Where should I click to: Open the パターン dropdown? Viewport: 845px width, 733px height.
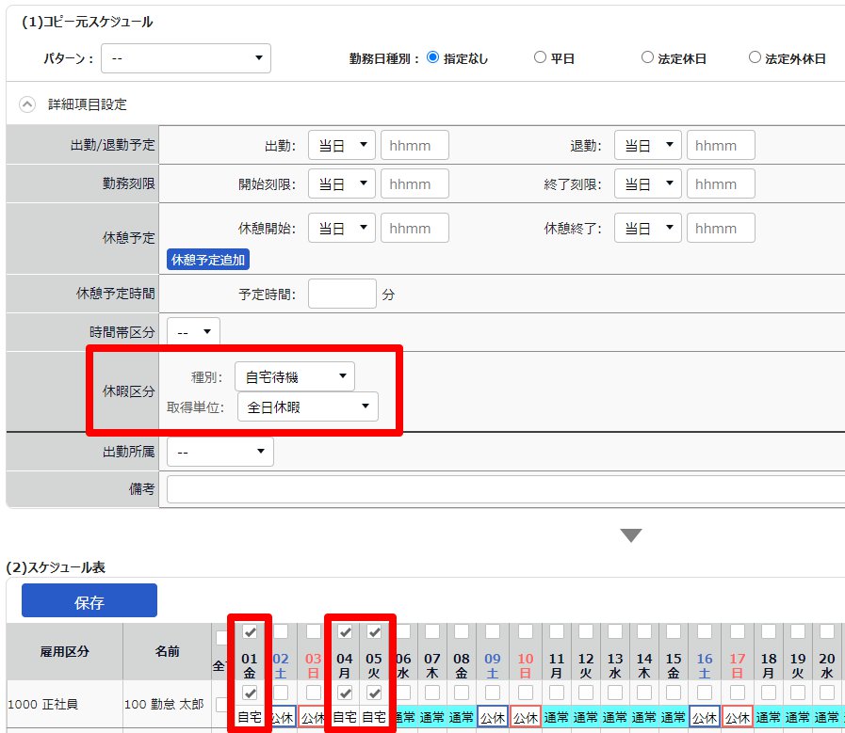[x=186, y=58]
